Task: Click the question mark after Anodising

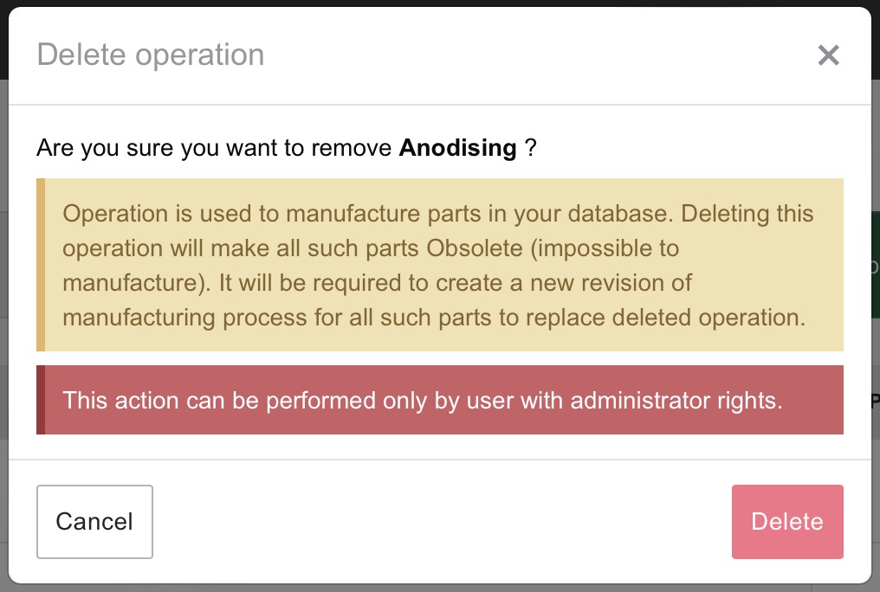Action: [530, 148]
